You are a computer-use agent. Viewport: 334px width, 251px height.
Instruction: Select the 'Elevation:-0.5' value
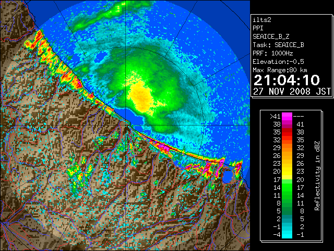[278, 62]
